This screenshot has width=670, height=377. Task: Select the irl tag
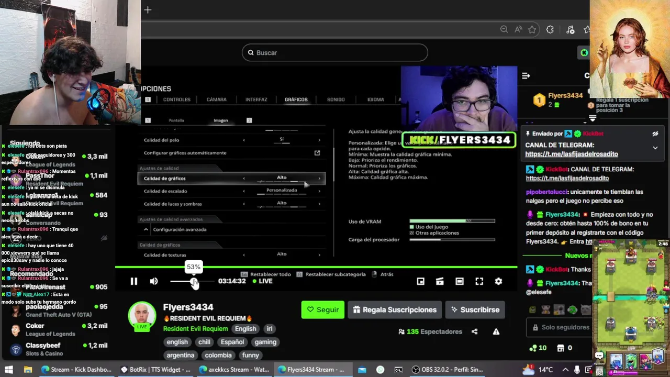270,328
